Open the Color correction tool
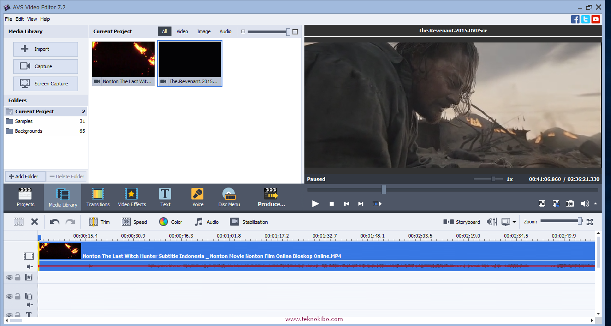The image size is (611, 326). 171,221
